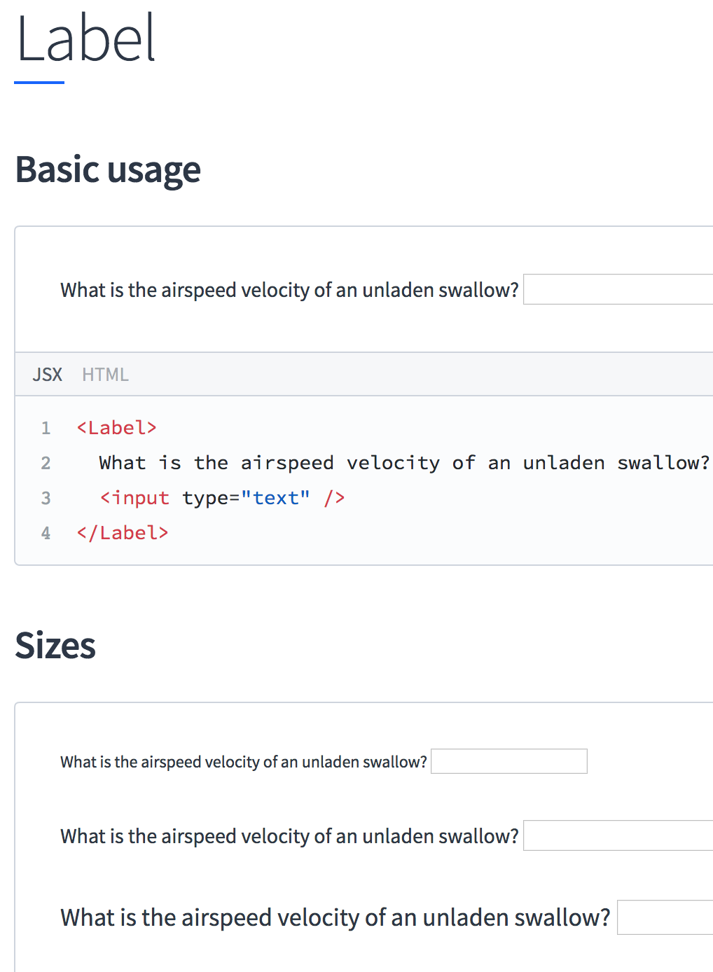Focus the text input in Basic usage example
The image size is (713, 972).
[x=618, y=289]
